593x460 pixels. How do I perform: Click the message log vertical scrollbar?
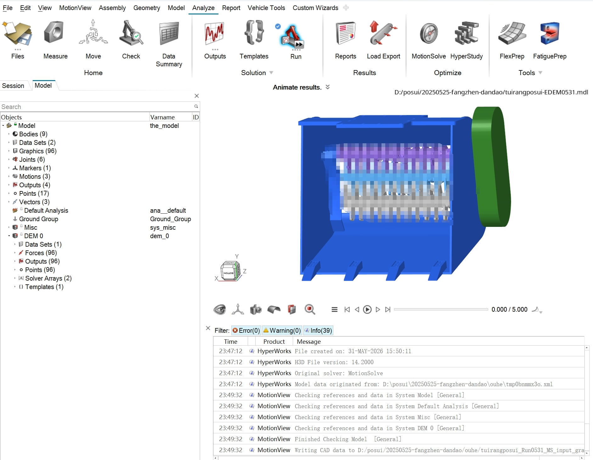[x=587, y=400]
